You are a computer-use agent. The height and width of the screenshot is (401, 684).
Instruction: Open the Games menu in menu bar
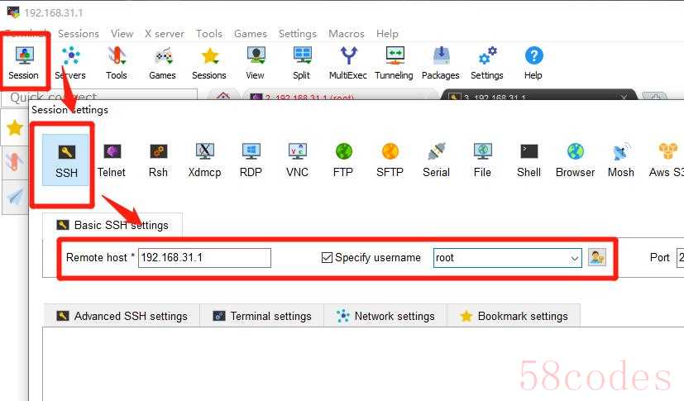[x=251, y=34]
